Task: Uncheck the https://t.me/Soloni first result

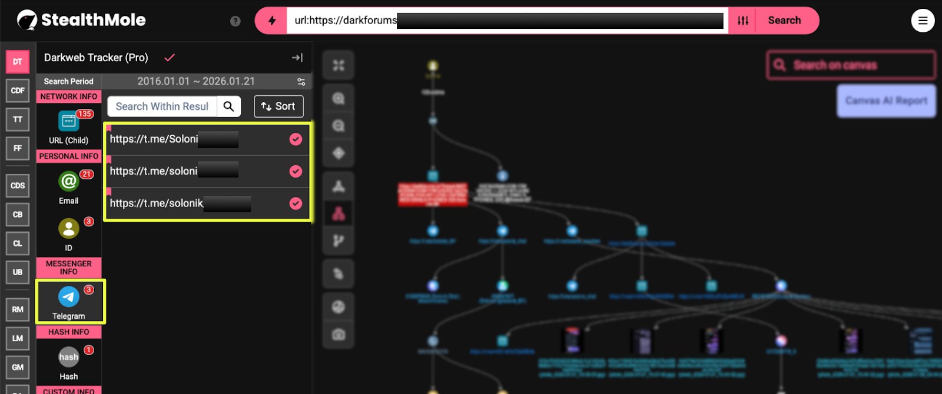Action: (296, 139)
